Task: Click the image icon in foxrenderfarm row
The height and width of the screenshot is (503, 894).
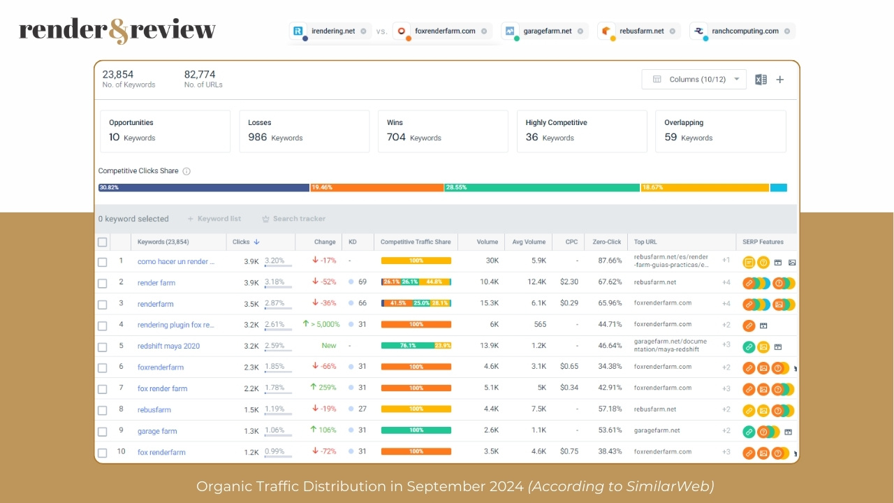Action: coord(763,367)
